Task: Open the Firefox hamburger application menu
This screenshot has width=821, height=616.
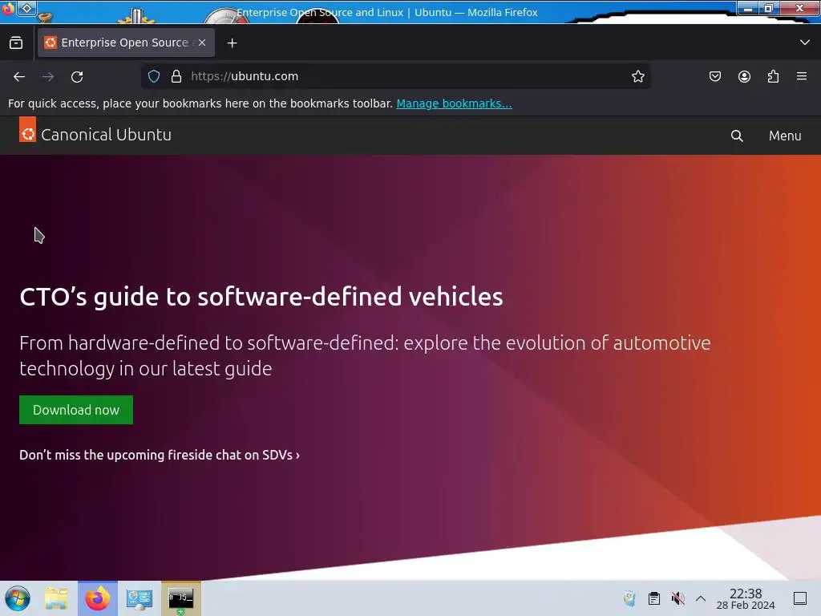Action: click(x=802, y=76)
